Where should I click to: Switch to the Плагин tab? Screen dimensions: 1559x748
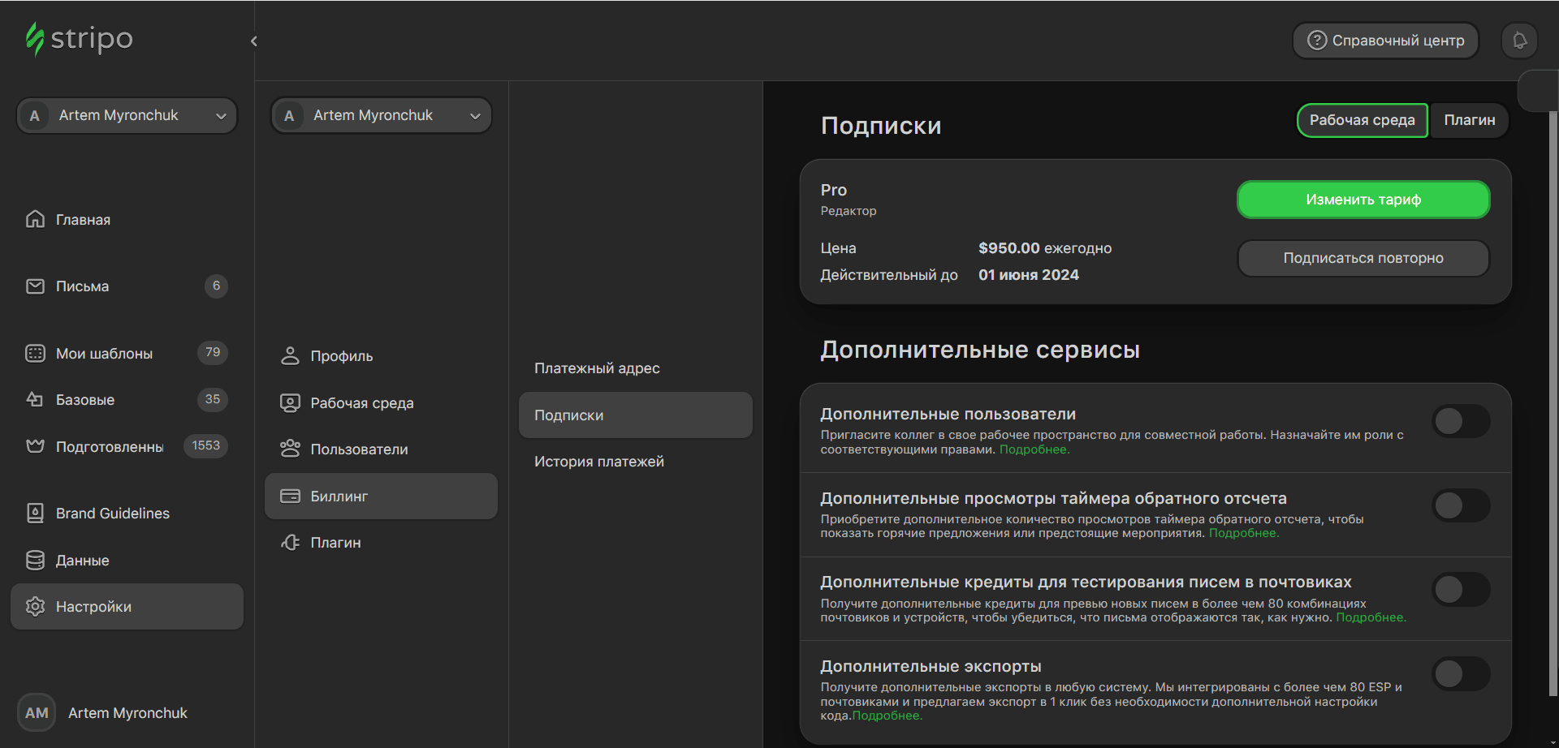click(1469, 120)
